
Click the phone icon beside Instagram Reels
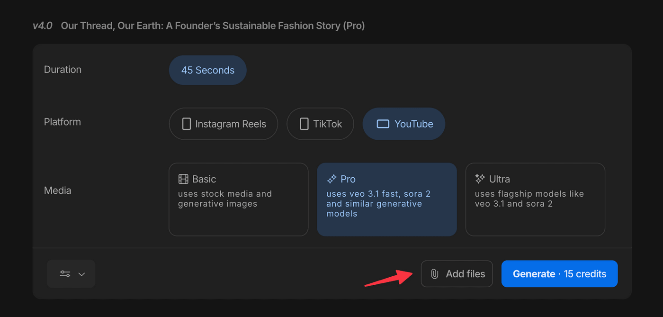tap(187, 124)
